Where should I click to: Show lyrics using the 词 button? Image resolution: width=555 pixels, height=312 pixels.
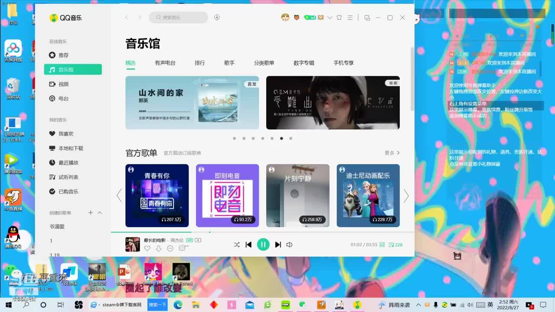[382, 245]
